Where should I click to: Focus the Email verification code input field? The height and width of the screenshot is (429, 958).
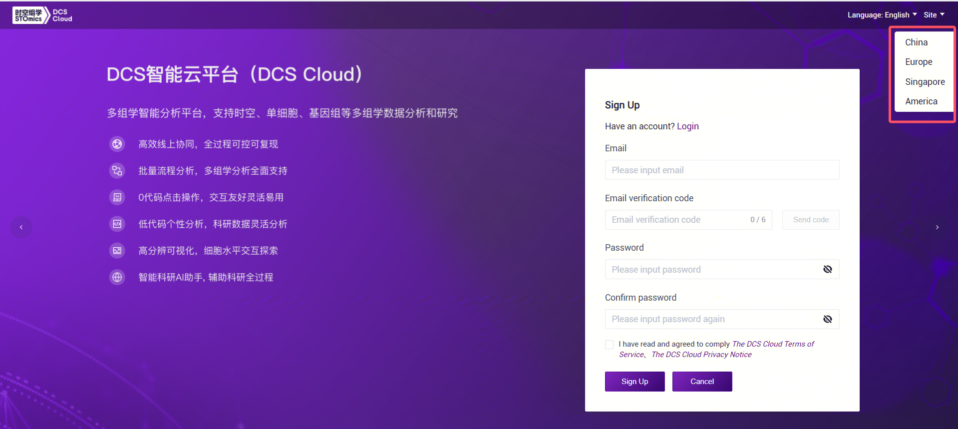pos(688,220)
